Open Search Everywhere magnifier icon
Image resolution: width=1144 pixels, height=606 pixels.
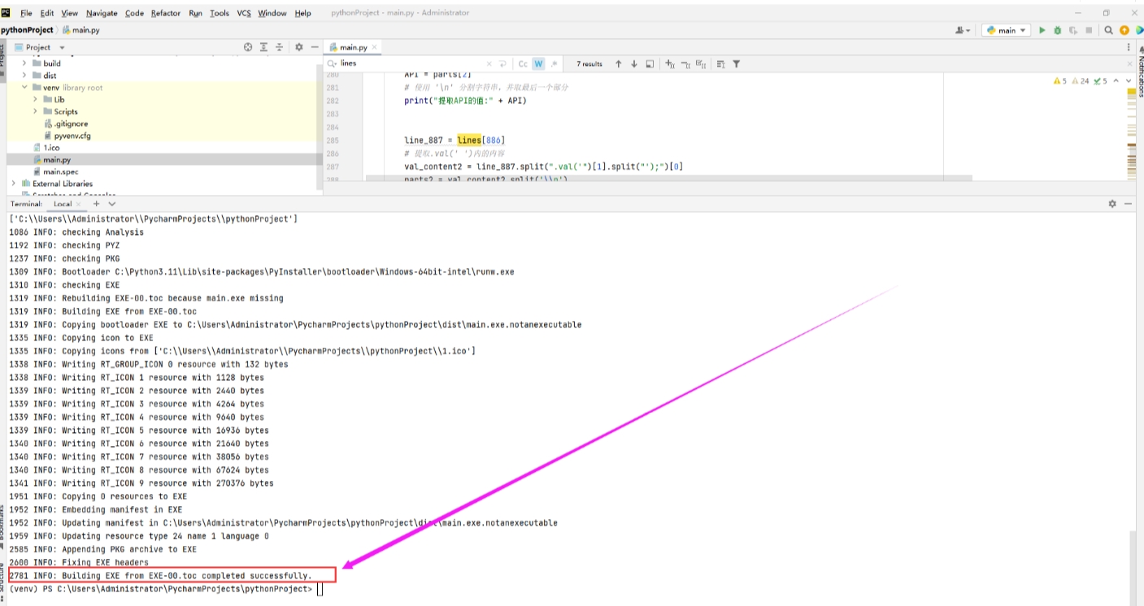coord(1108,30)
